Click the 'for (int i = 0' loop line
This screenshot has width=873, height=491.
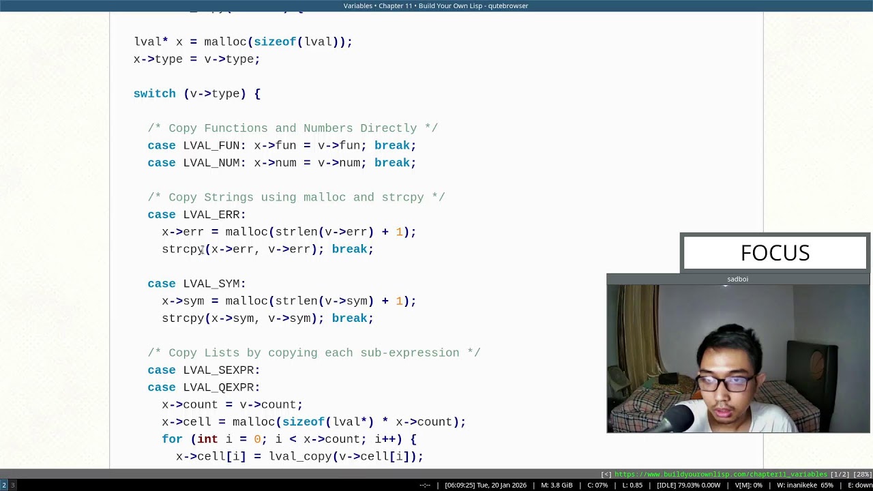point(288,439)
